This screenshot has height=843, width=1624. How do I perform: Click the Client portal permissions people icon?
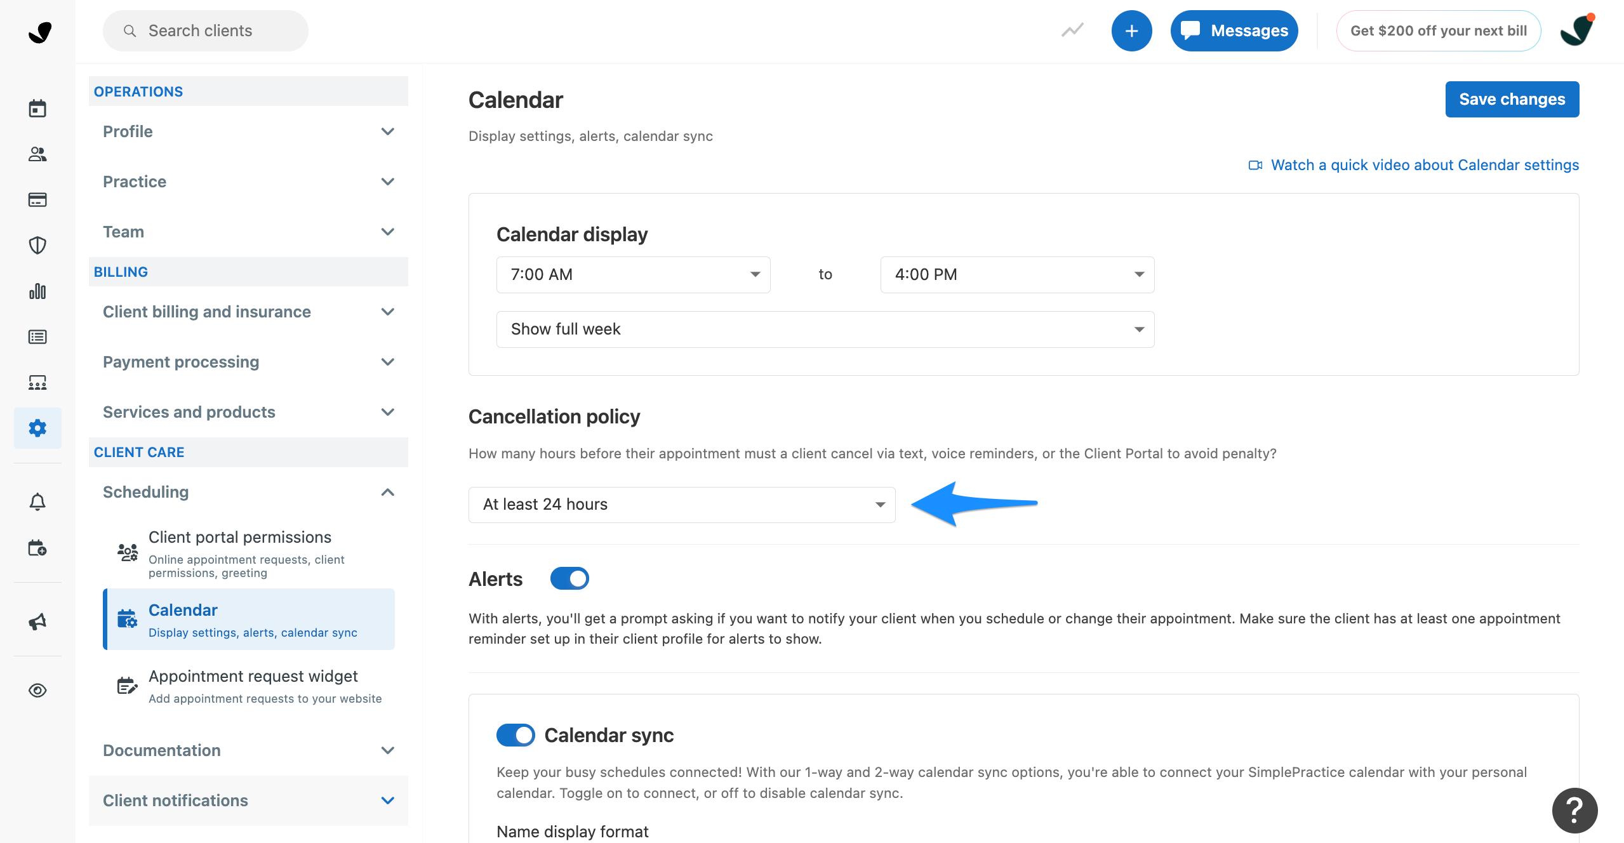128,552
